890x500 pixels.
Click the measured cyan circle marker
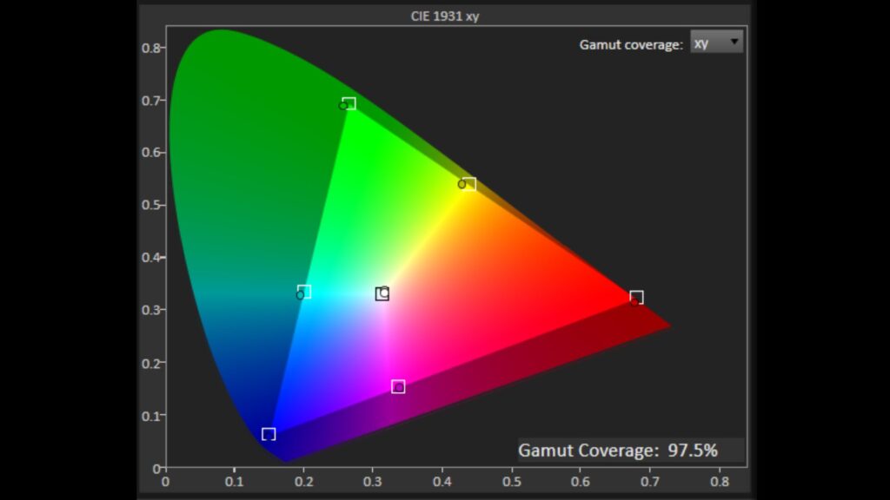click(300, 296)
